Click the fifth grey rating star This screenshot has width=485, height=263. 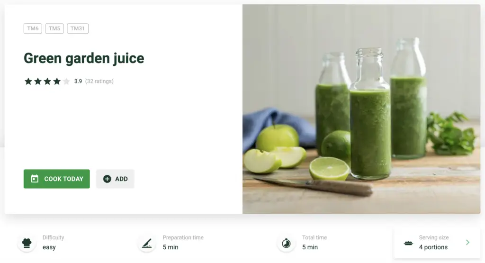click(66, 82)
